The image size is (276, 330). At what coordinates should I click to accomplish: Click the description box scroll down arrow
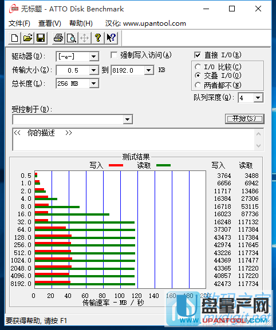point(258,145)
